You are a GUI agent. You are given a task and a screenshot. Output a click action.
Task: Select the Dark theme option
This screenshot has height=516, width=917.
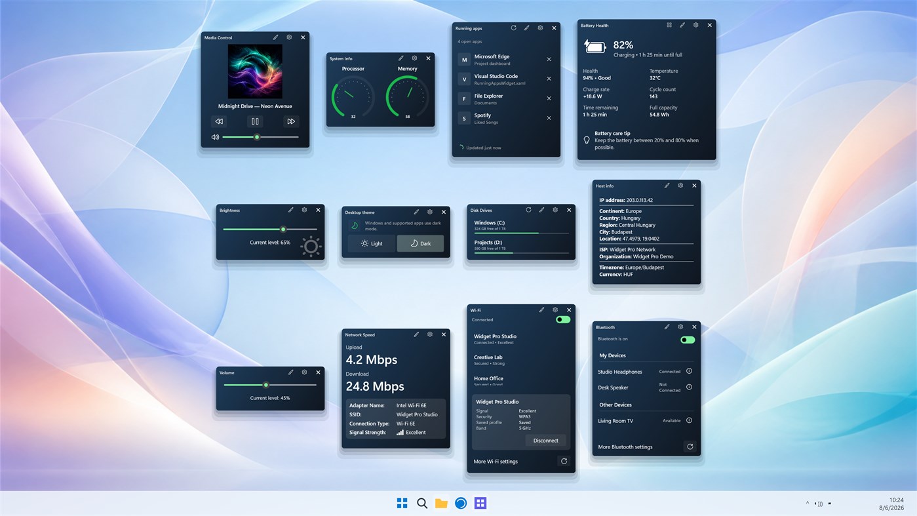420,243
